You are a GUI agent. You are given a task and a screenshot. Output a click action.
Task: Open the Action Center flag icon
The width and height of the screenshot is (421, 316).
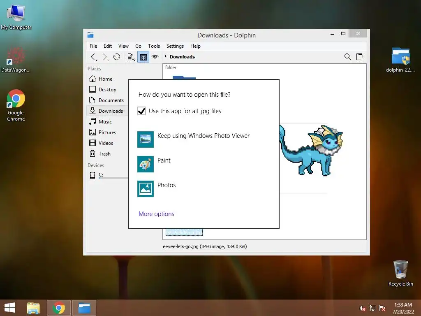point(382,308)
